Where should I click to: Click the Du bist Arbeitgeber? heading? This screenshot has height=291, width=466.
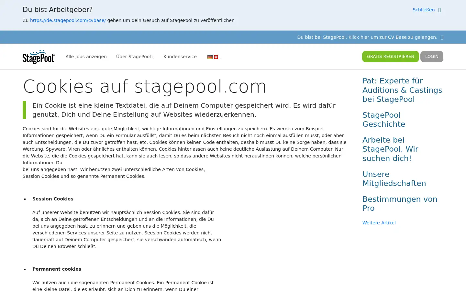click(x=58, y=10)
